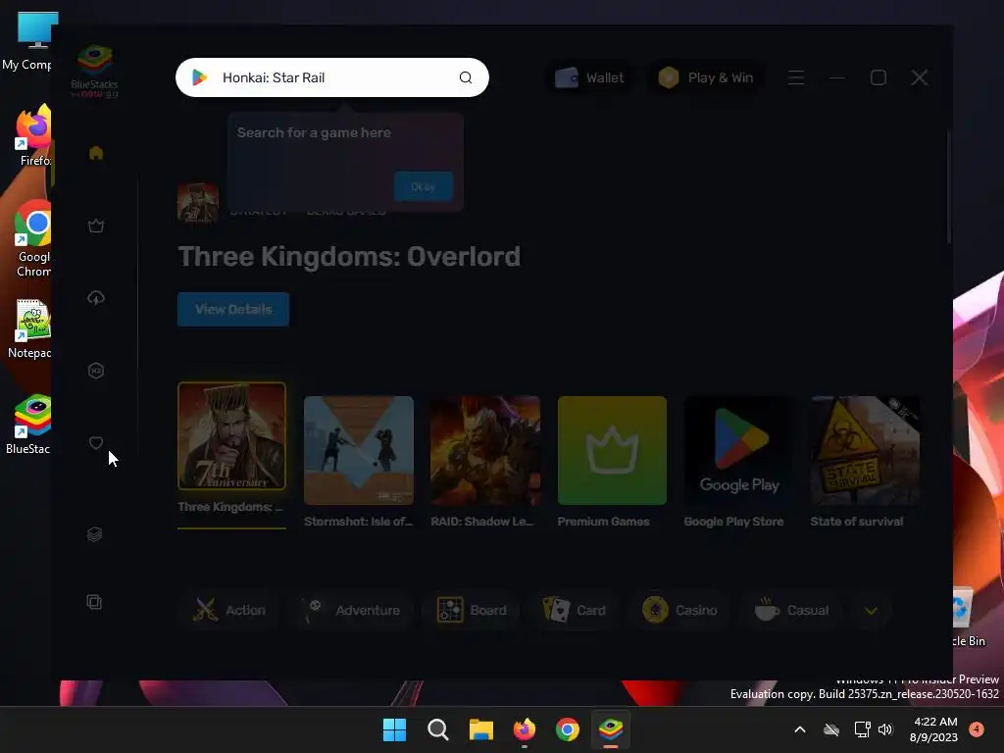Open the clock showing 4:22 AM
This screenshot has height=753, width=1004.
[933, 729]
